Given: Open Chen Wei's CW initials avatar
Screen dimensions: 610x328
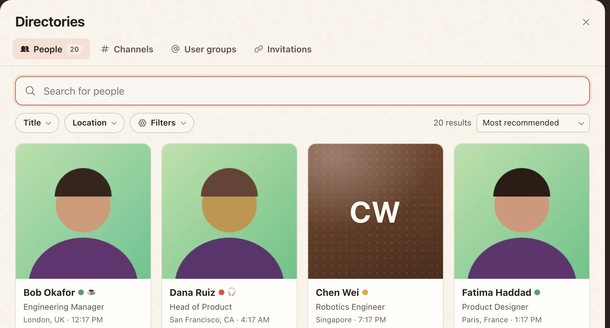Looking at the screenshot, I should (376, 211).
